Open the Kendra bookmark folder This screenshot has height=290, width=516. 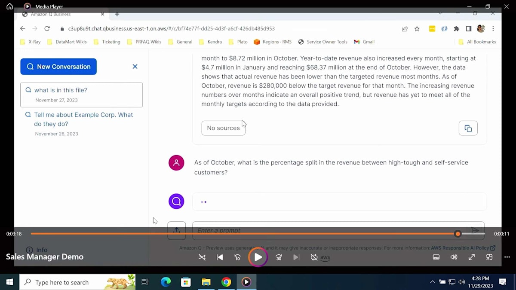(x=210, y=42)
